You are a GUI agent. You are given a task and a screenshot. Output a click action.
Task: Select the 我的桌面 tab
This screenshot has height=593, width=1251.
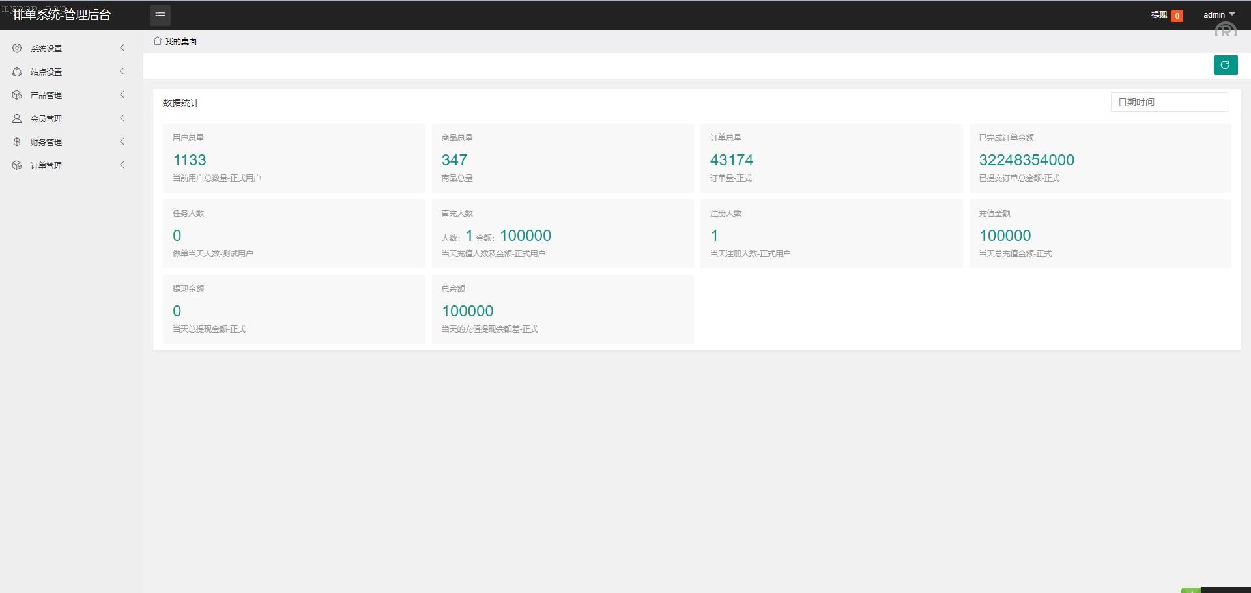180,41
